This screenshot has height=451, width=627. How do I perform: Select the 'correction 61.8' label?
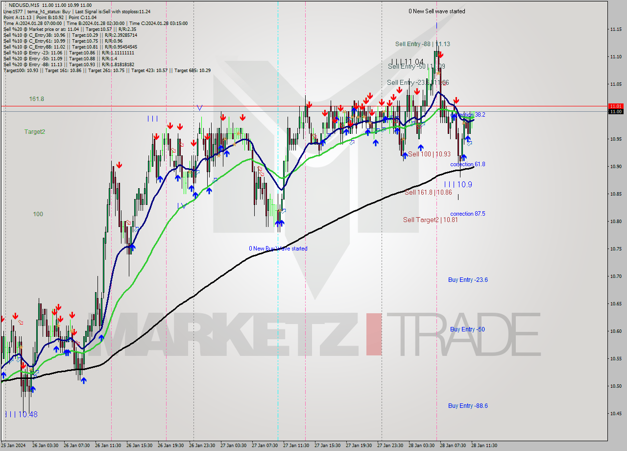(x=468, y=164)
